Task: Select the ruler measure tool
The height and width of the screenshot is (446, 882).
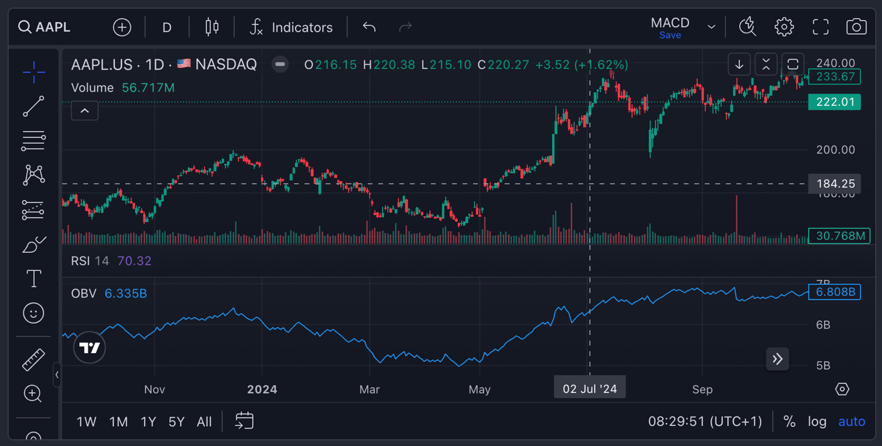Action: (x=34, y=360)
